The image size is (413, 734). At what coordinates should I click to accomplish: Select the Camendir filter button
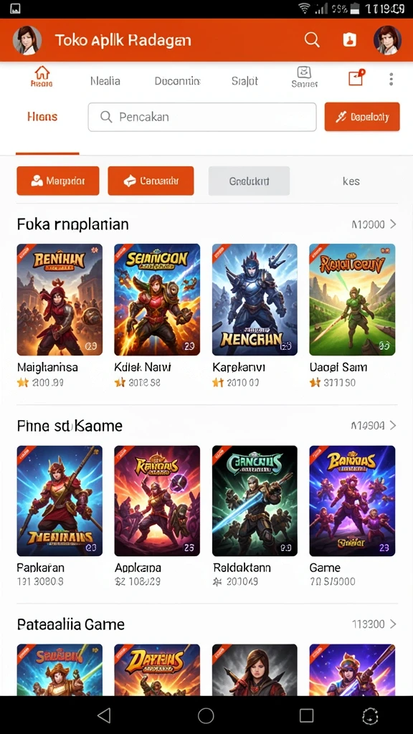(x=151, y=181)
